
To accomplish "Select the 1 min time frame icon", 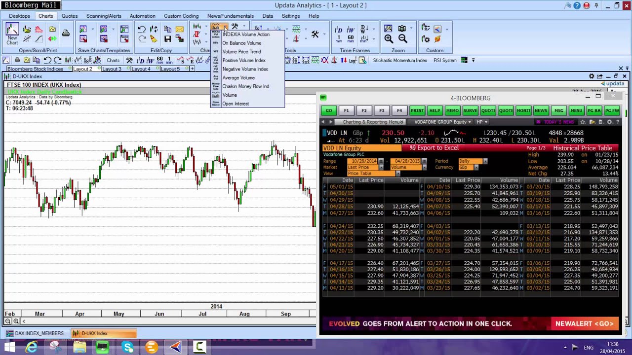I will point(339,39).
